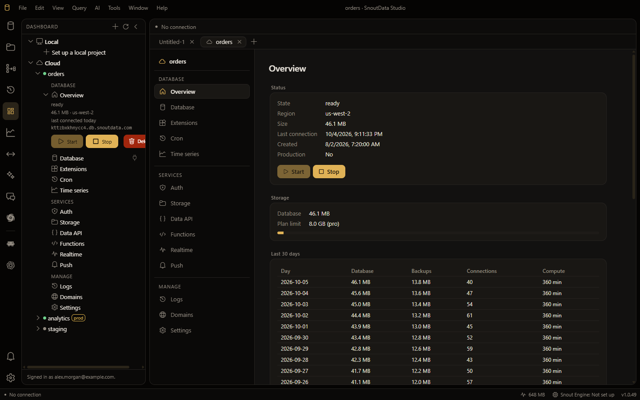Screen dimensions: 640x400
Task: Click the 648 MB memory indicator
Action: tap(532, 395)
